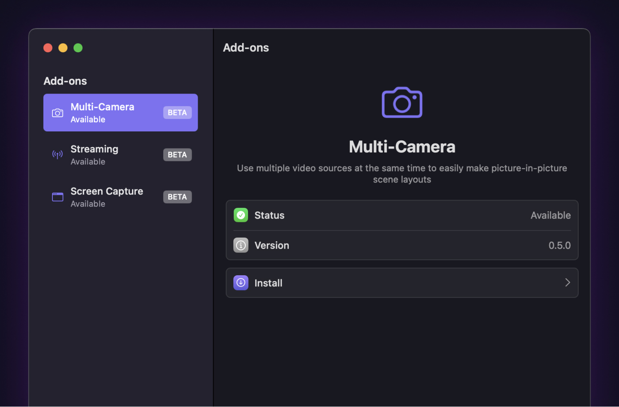Click the large camera icon above the Multi-Camera heading

[x=401, y=103]
